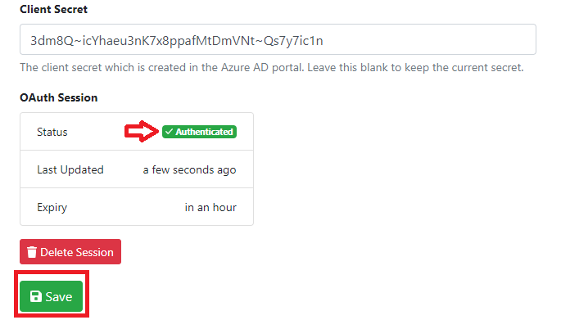This screenshot has width=561, height=320.
Task: Click the Delete Session button label
Action: (x=77, y=252)
